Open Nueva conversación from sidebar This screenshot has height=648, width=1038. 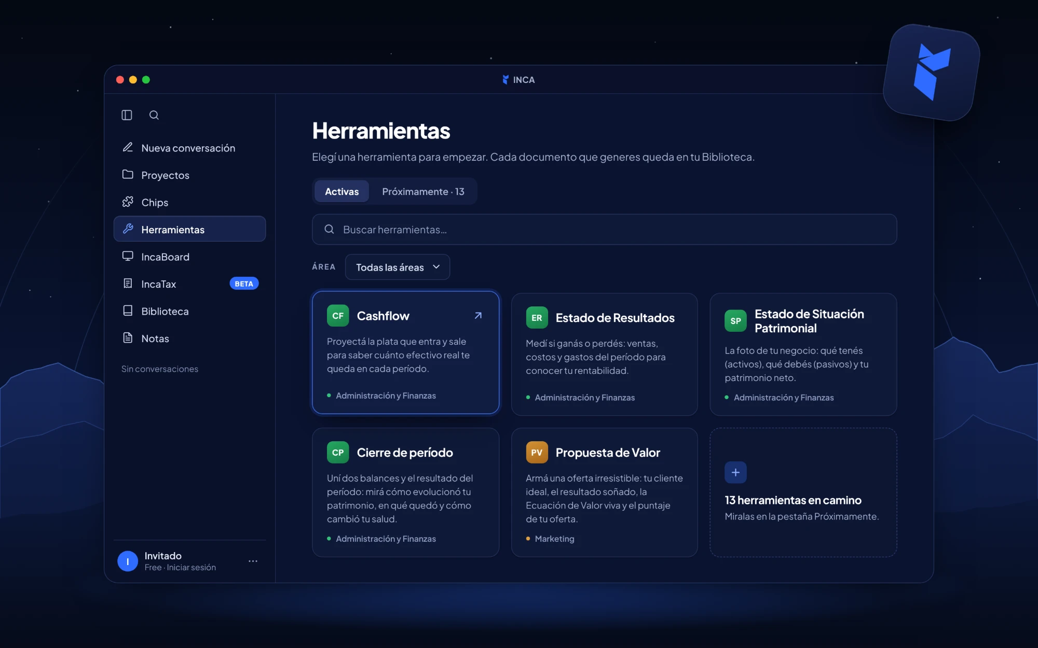pyautogui.click(x=189, y=148)
